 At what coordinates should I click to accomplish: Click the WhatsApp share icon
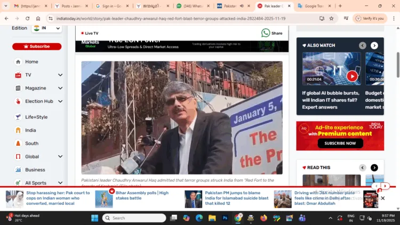(x=266, y=33)
